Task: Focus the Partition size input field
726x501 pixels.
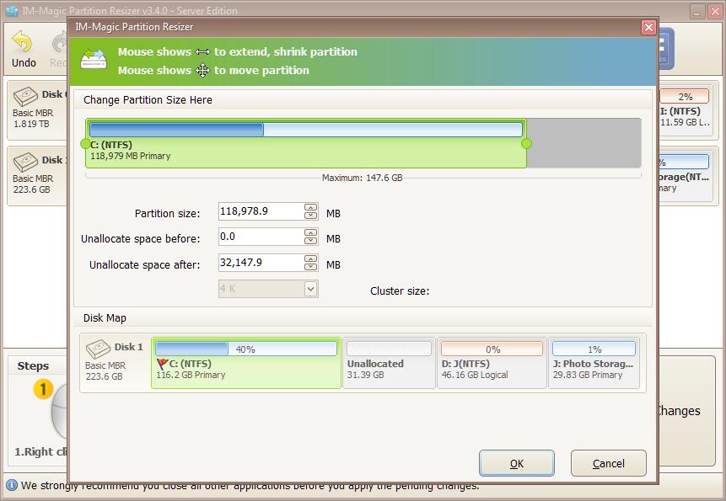Action: tap(261, 211)
